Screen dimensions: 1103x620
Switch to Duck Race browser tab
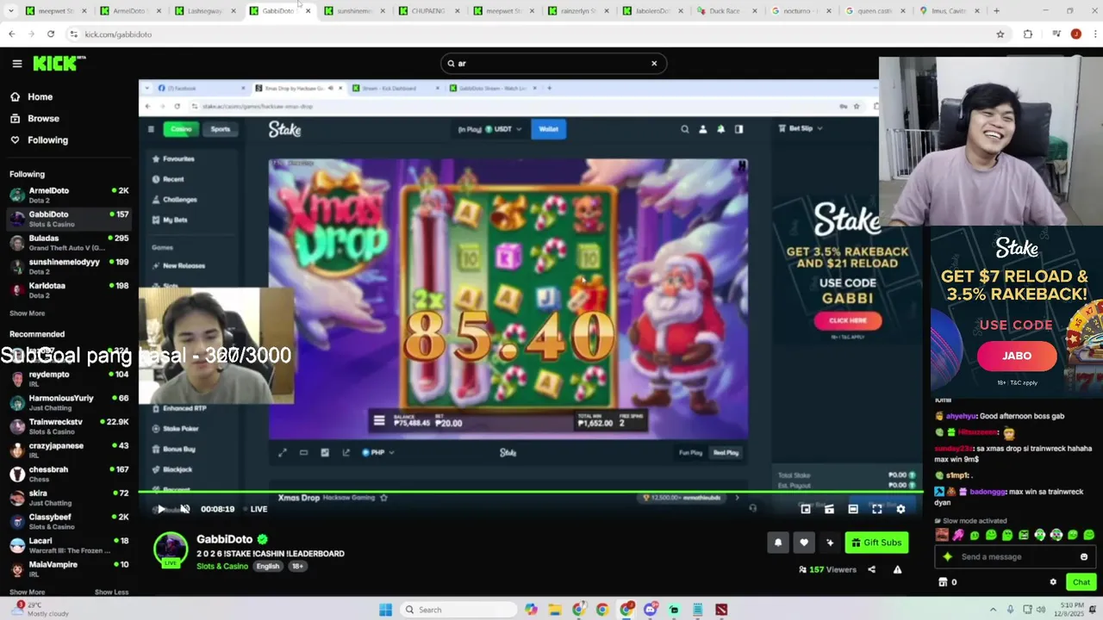pyautogui.click(x=726, y=11)
